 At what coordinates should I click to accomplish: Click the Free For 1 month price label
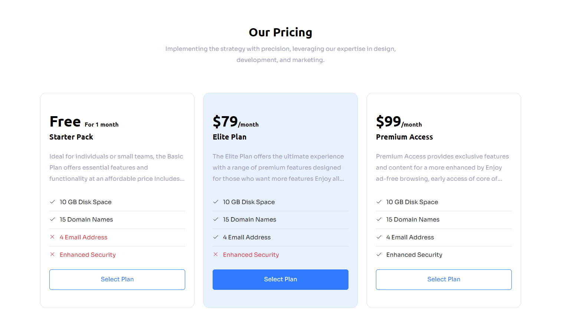pyautogui.click(x=84, y=122)
